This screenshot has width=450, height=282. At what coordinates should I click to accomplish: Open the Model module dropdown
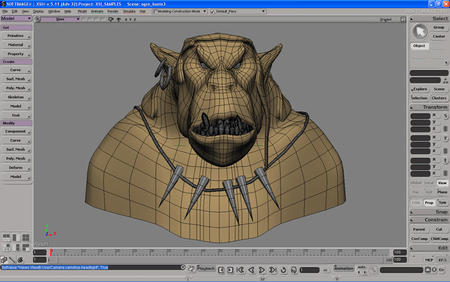16,19
